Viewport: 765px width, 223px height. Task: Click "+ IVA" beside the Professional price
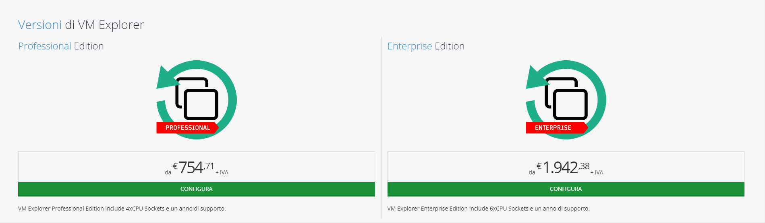222,172
